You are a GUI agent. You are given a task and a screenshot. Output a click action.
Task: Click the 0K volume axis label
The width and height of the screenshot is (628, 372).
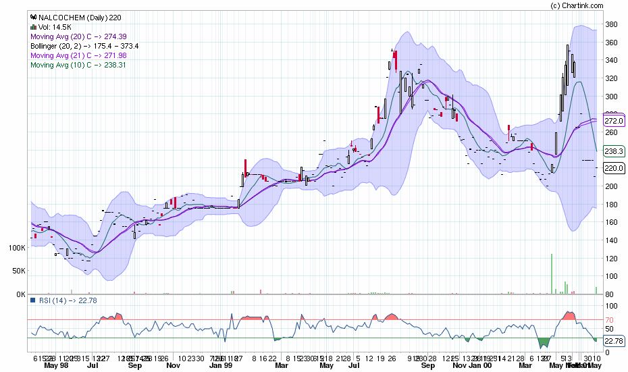21,294
